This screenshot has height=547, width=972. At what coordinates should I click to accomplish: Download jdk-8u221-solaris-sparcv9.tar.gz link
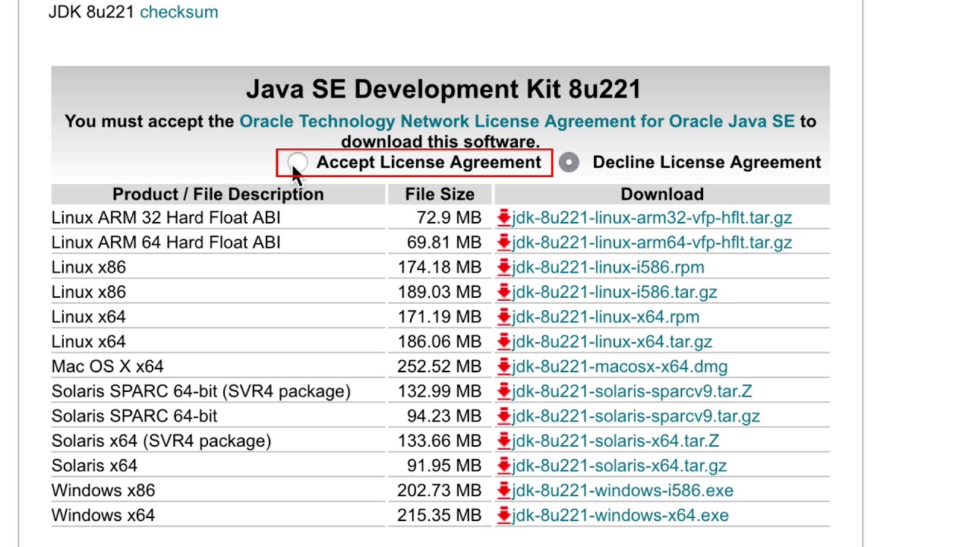click(x=636, y=416)
